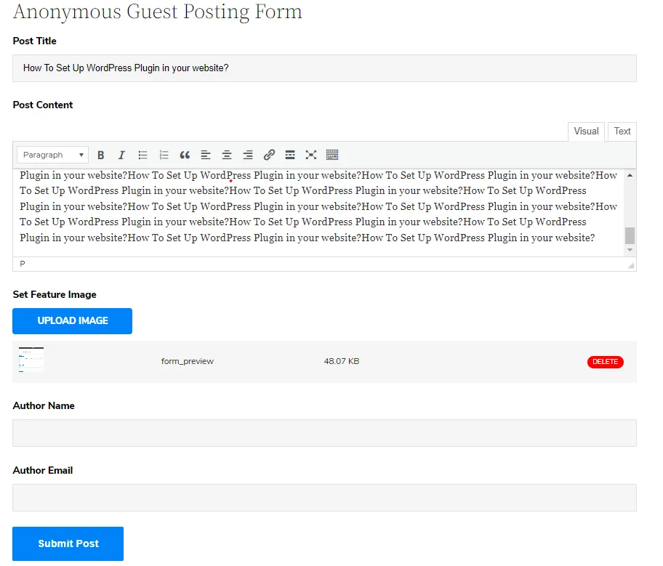
Task: Click the form_preview file name
Action: [188, 361]
